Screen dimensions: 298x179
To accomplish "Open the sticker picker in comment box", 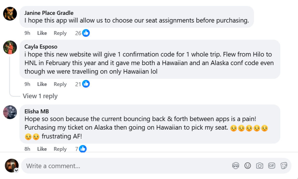I will (x=284, y=166).
